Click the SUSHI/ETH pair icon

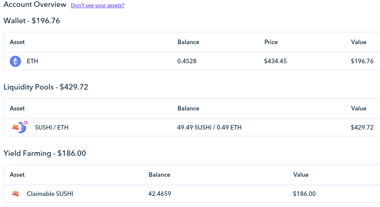pos(19,127)
